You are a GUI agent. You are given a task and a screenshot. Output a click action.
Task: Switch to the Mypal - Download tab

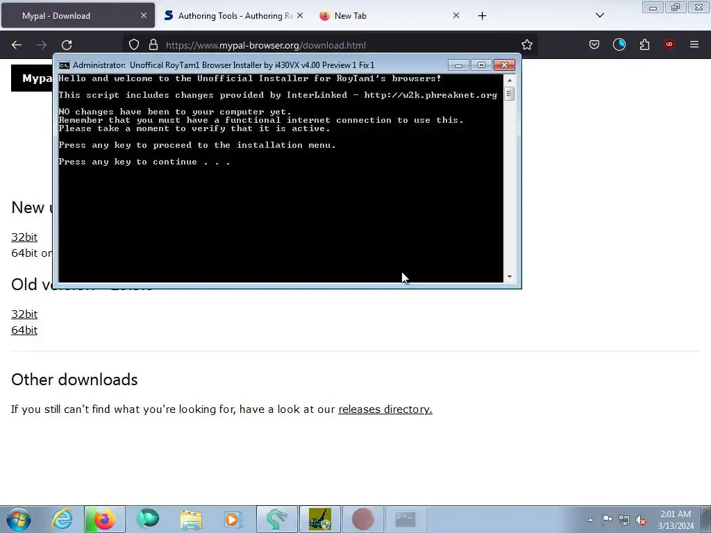[78, 15]
